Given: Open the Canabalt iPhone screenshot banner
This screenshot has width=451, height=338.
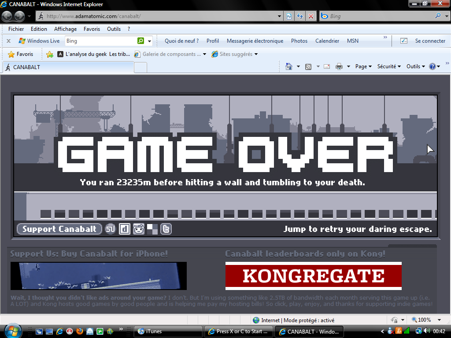Looking at the screenshot, I should pos(99,276).
